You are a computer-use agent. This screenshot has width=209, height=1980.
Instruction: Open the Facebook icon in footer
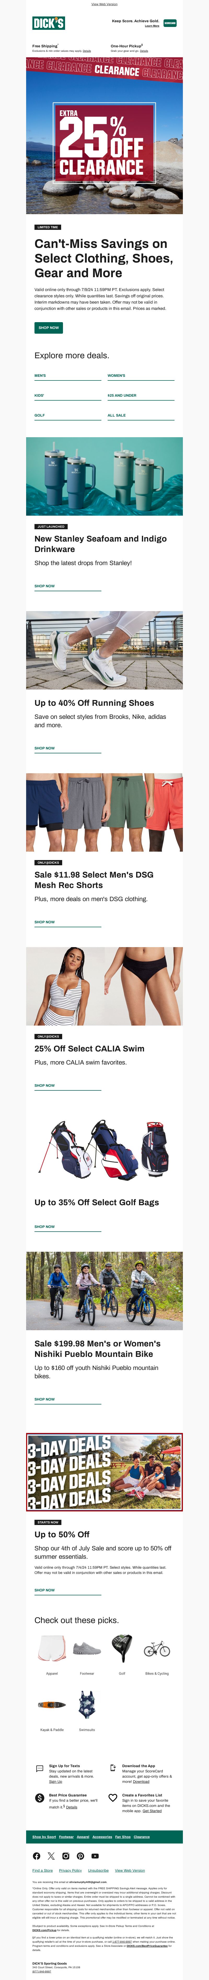point(36,1856)
